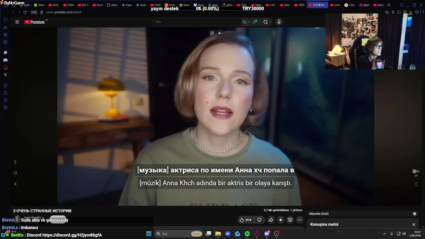Click the replay loop icon on left edge

pos(15,173)
